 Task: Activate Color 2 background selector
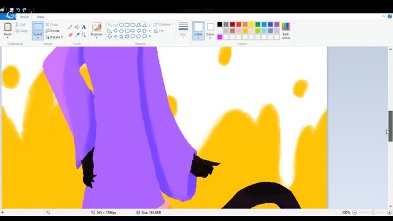click(210, 31)
